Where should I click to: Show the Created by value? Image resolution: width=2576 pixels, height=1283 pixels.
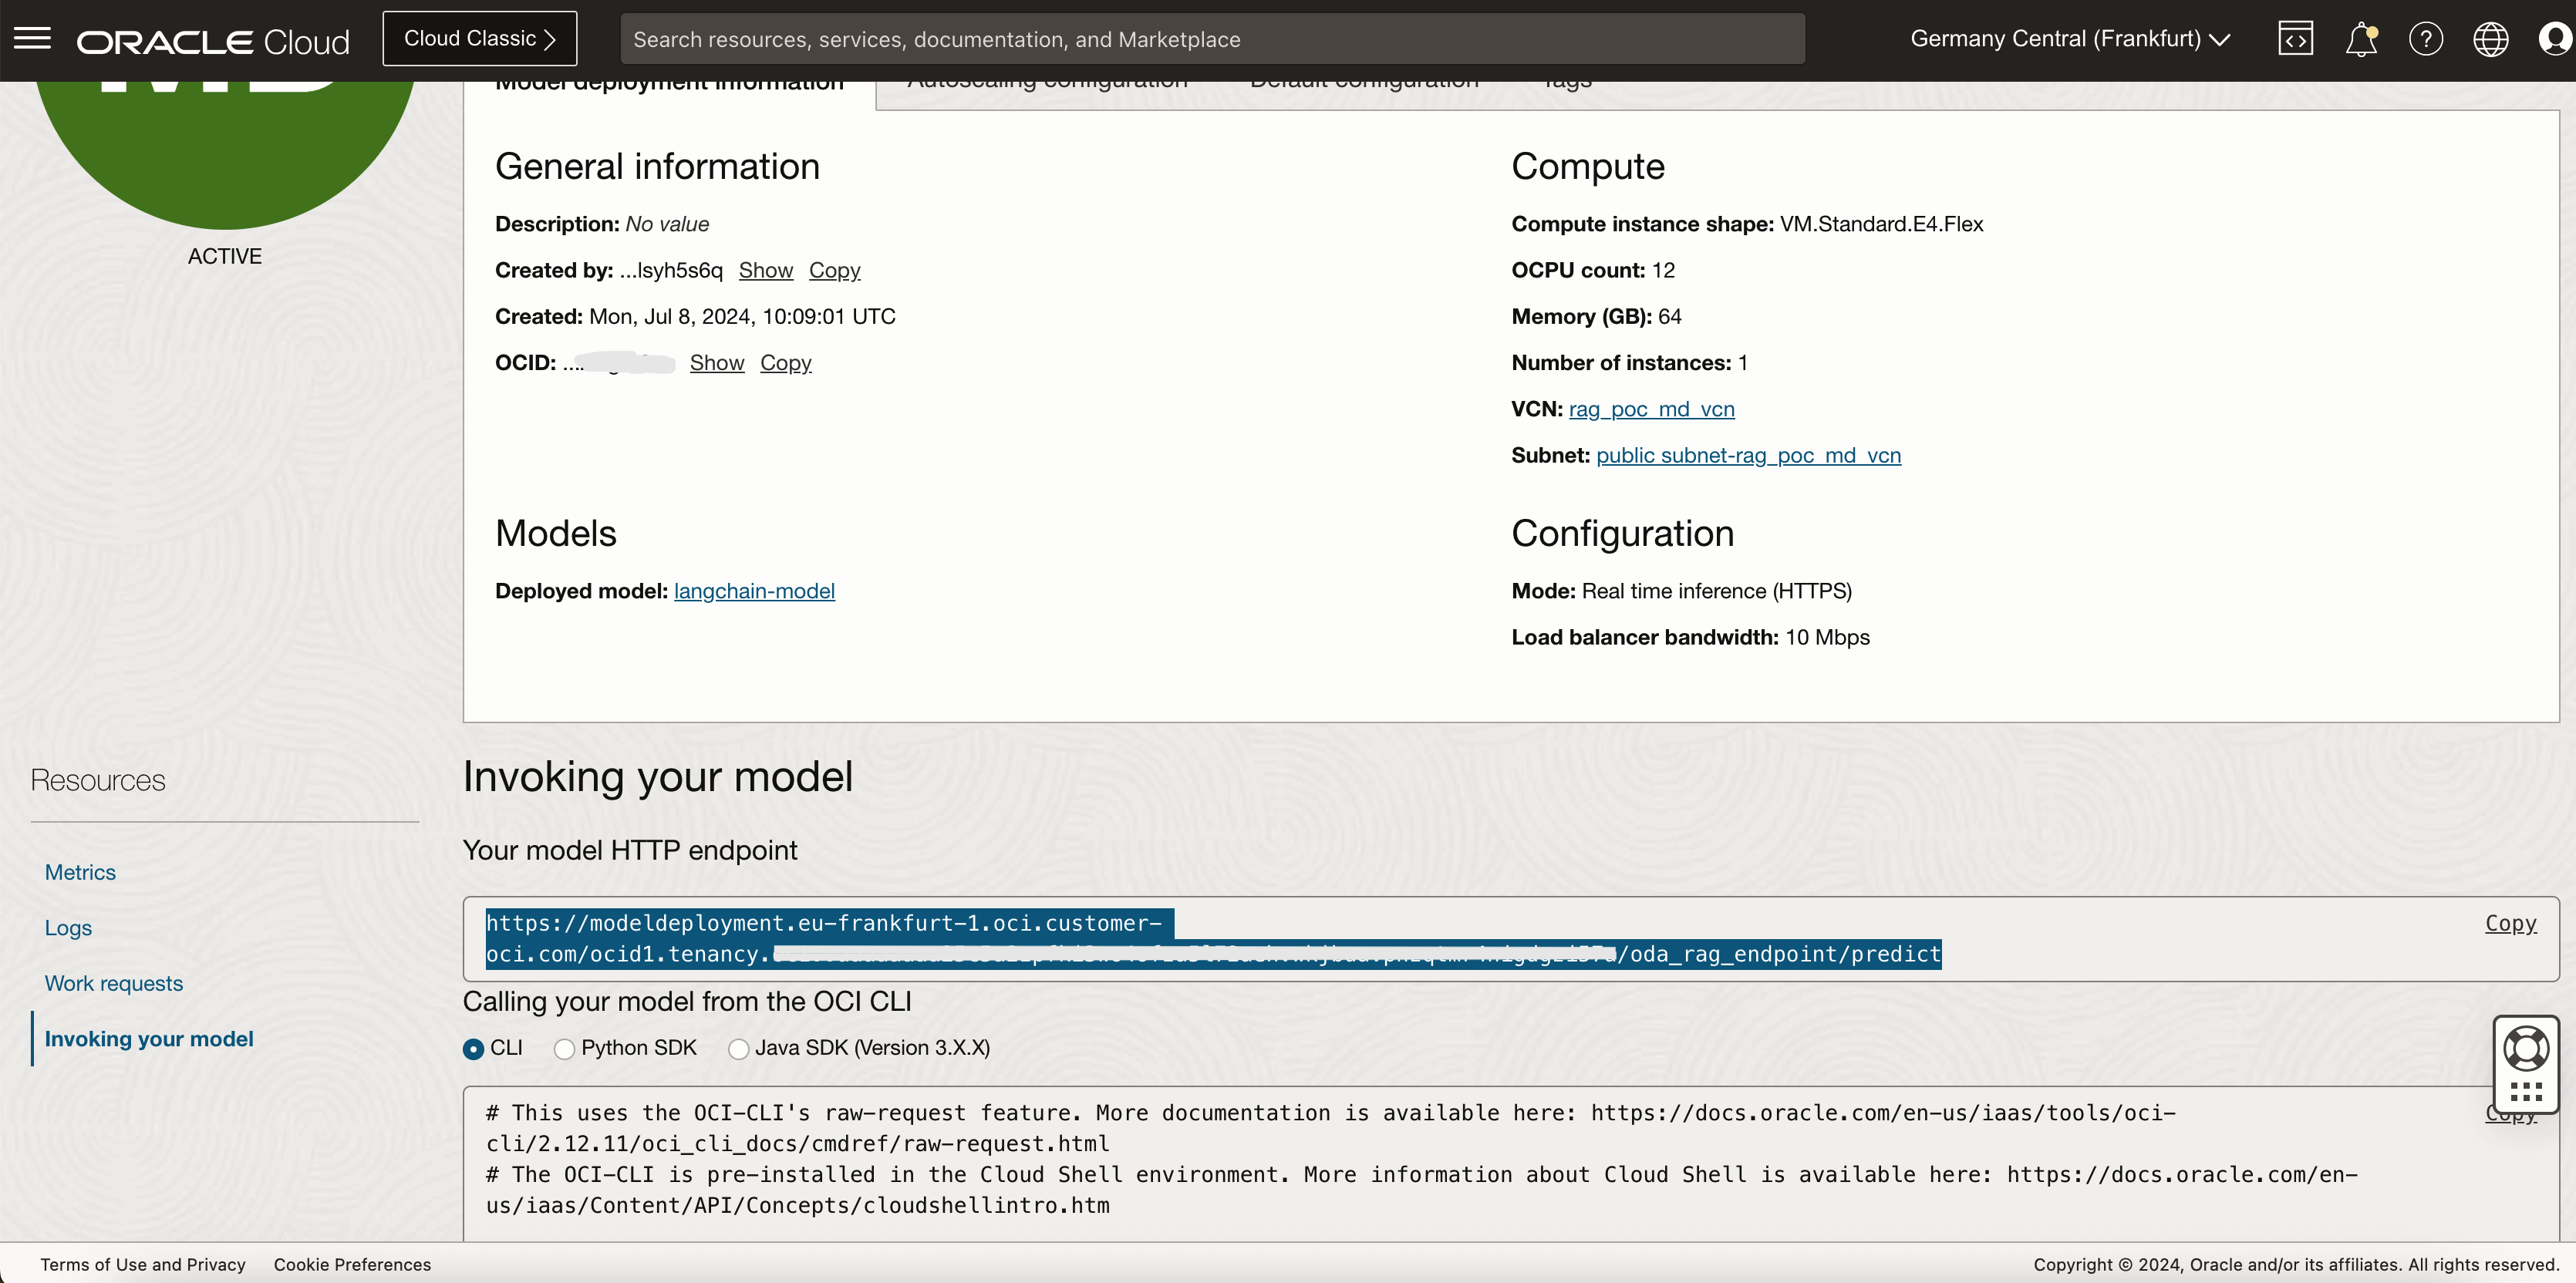click(766, 270)
